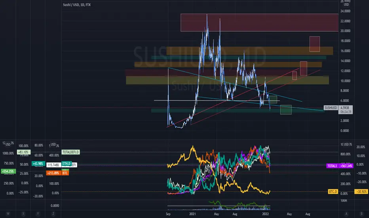
Task: Click the 2021 label on time axis
Action: click(192, 214)
